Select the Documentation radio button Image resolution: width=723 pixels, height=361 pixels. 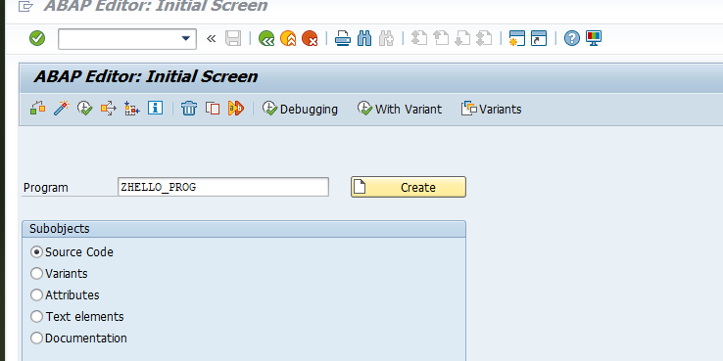point(36,338)
